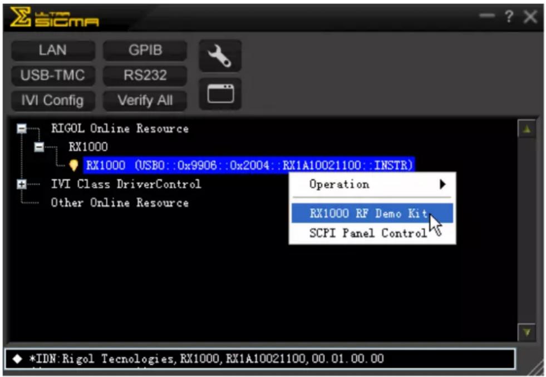This screenshot has width=546, height=377.
Task: Close the Ultra Sigma window
Action: [x=530, y=16]
